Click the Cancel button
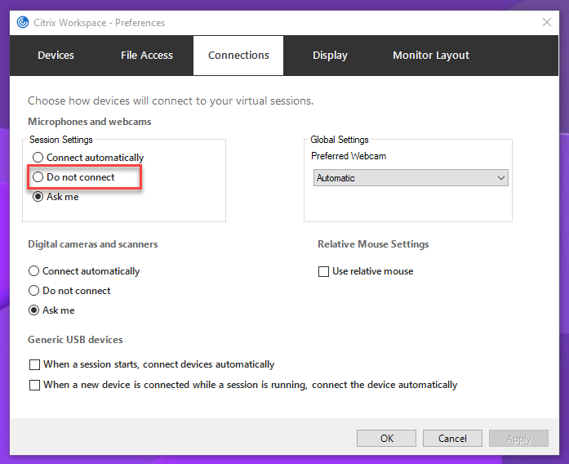 [x=453, y=439]
